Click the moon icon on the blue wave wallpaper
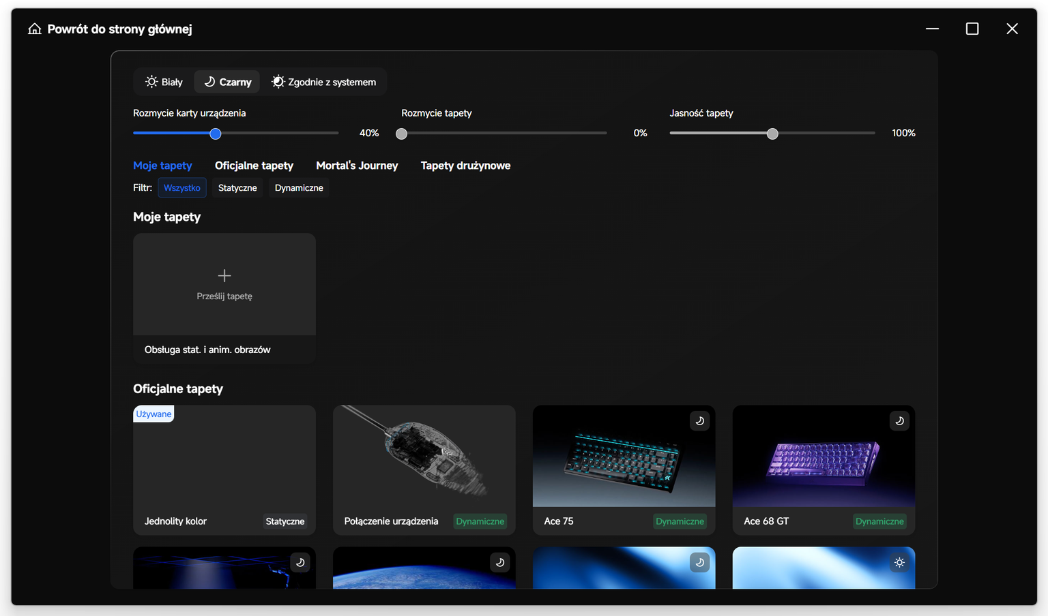Screen dimensions: 1048x616 (x=699, y=563)
